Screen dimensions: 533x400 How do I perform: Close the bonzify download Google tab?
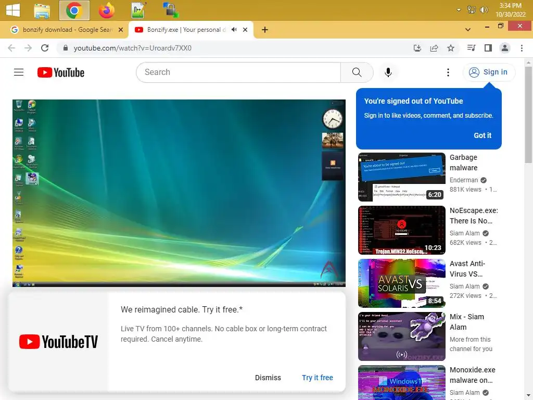click(120, 30)
